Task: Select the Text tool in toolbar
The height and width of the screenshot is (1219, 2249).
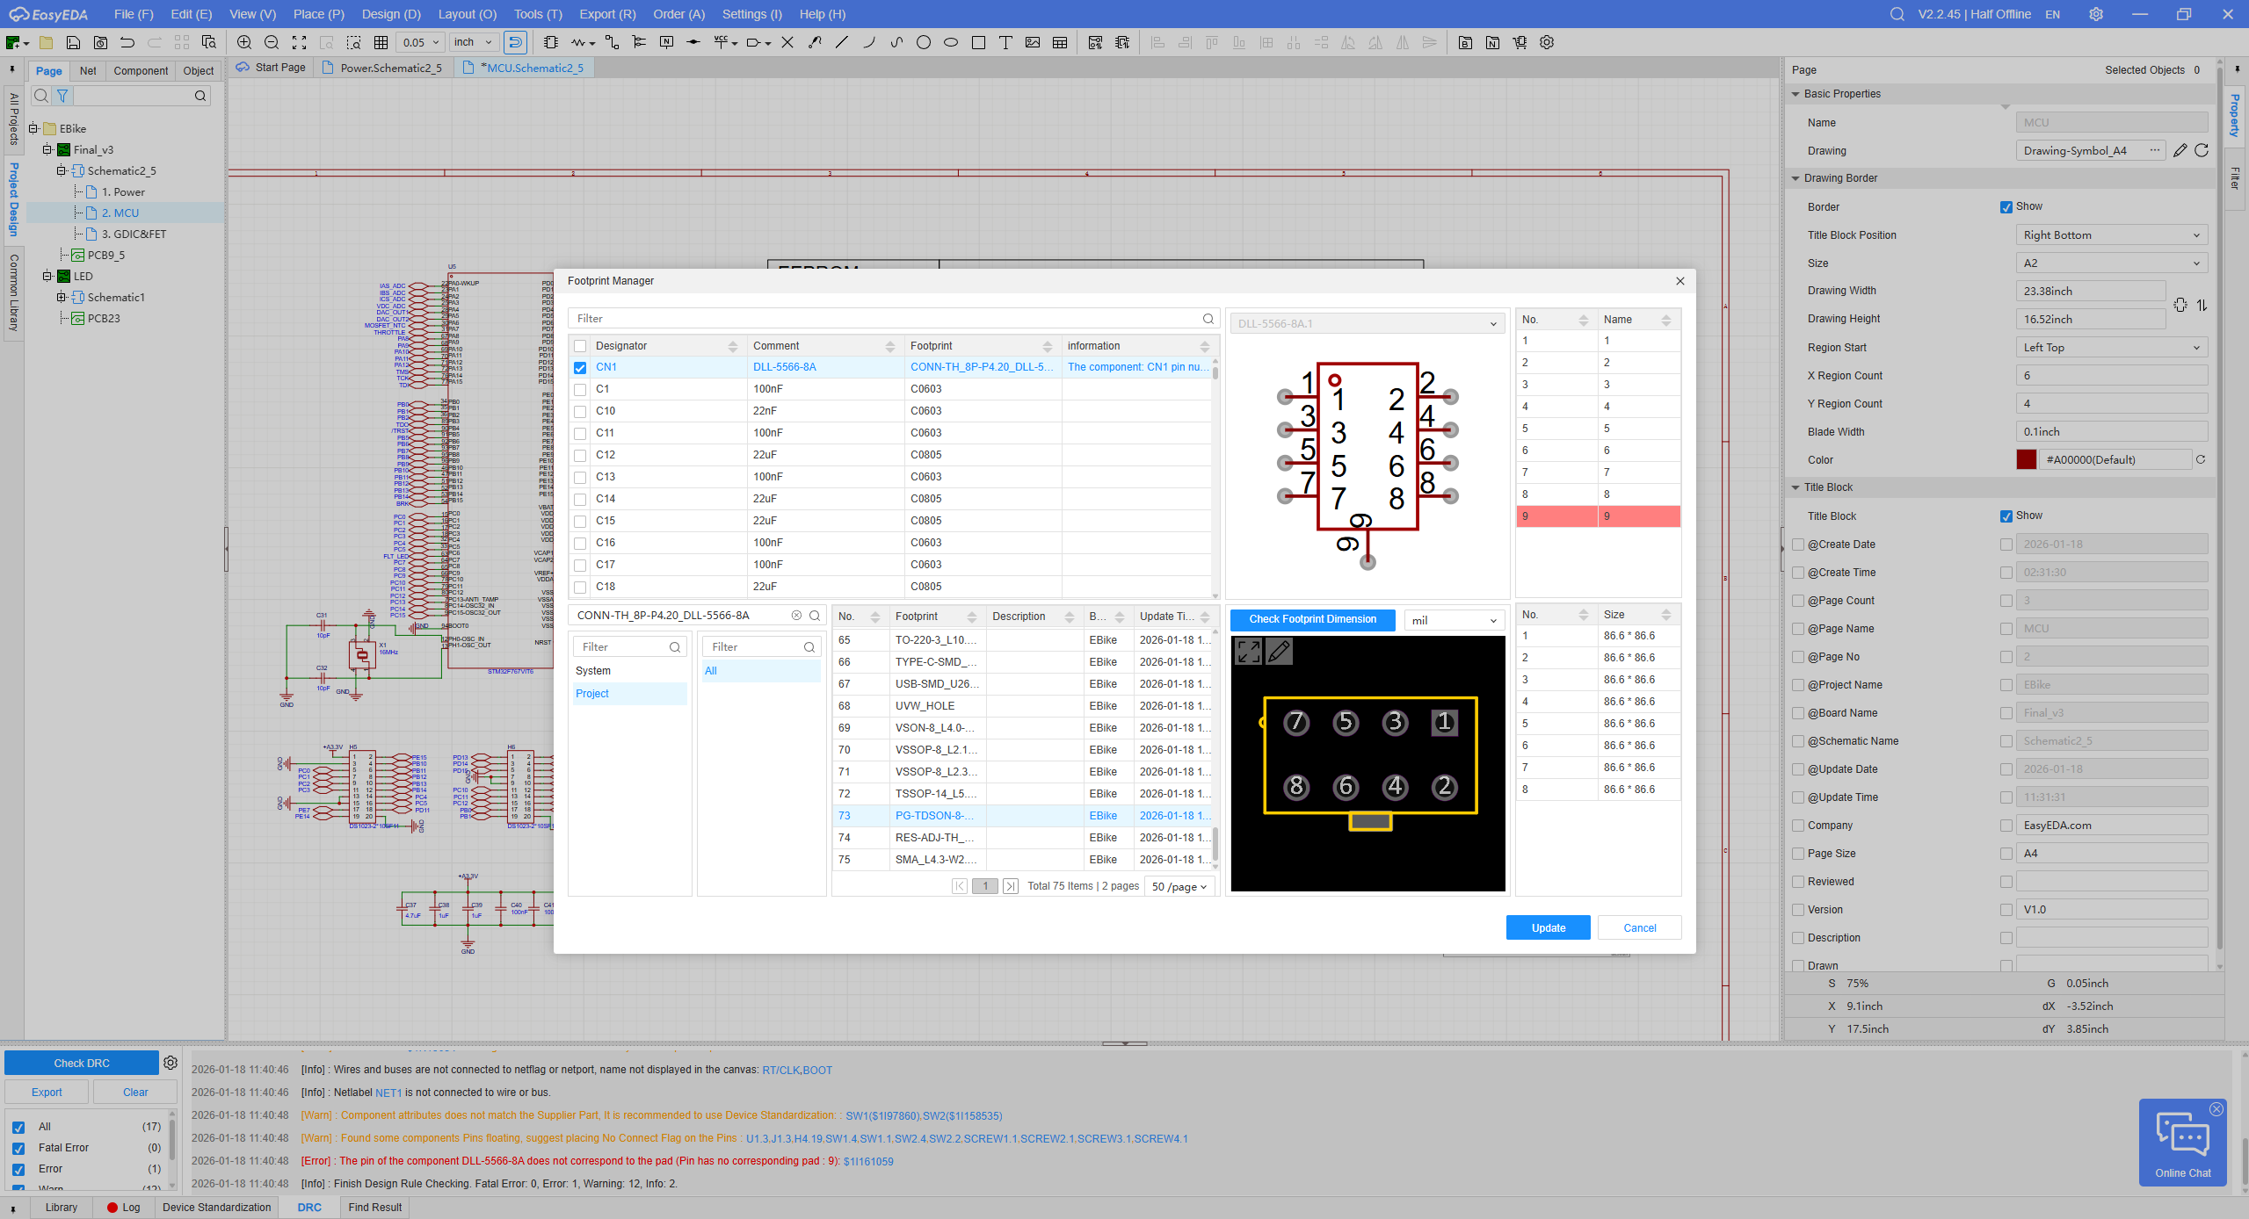Action: tap(1005, 42)
